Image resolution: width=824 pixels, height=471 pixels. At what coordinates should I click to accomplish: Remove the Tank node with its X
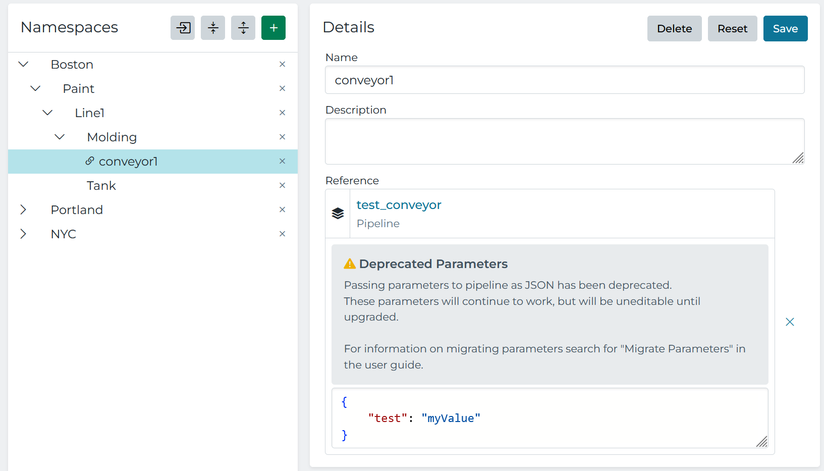[x=283, y=185]
